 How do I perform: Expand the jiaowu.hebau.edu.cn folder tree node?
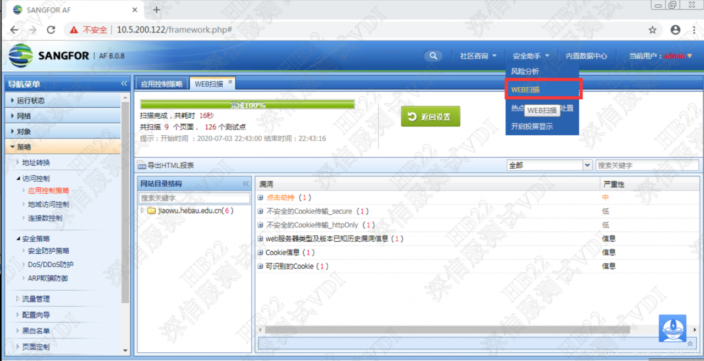point(143,210)
